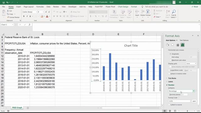The width and height of the screenshot is (201, 113).
Task: Switch to Page Break Preview in status bar
Action: tap(175, 111)
